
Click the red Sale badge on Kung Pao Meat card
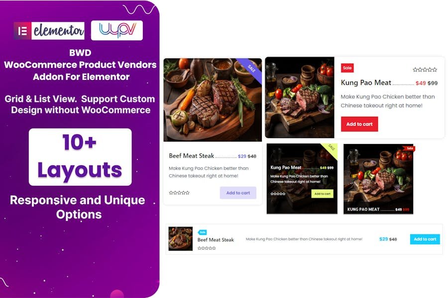(347, 68)
